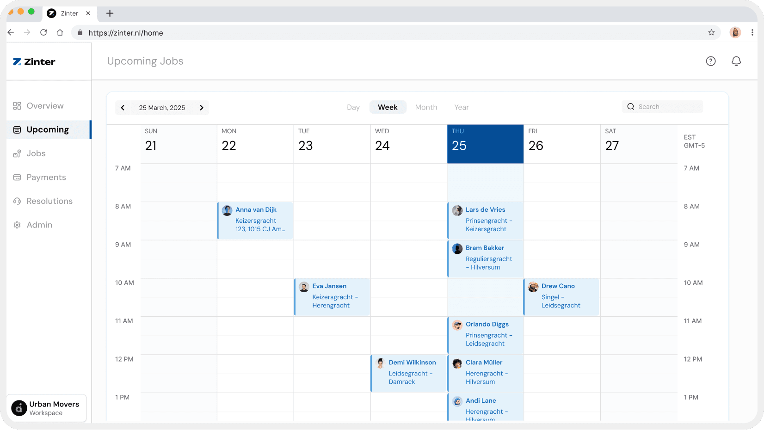The height and width of the screenshot is (430, 764).
Task: Click the Resolutions history icon
Action: click(x=17, y=201)
